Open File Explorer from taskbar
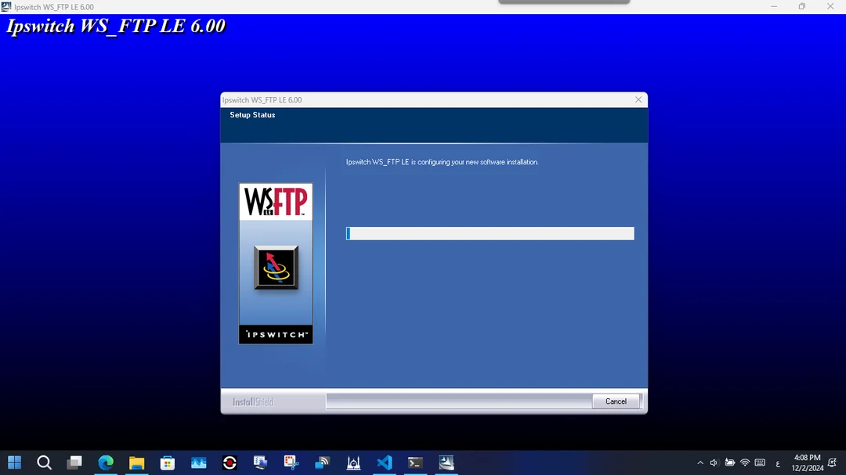846x475 pixels. click(x=136, y=462)
